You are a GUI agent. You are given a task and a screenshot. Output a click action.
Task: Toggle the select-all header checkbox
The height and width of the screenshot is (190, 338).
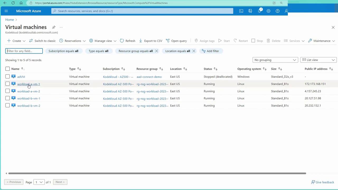[x=7, y=69]
